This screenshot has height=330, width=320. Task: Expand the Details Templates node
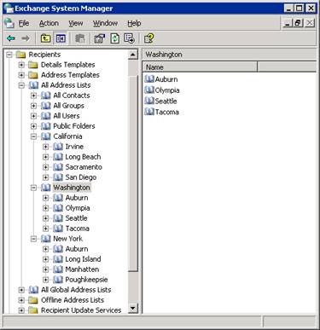click(x=21, y=65)
